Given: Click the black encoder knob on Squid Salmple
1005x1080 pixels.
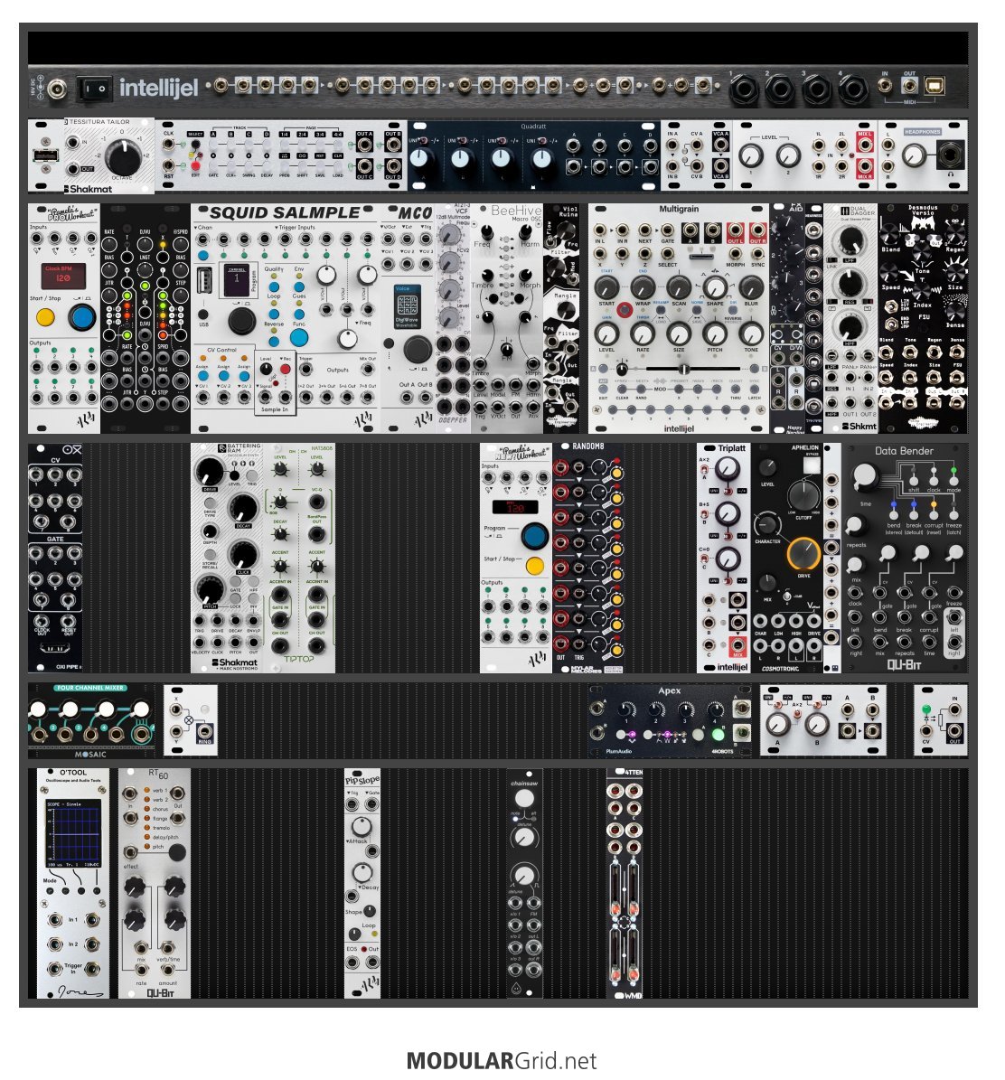Looking at the screenshot, I should [241, 320].
